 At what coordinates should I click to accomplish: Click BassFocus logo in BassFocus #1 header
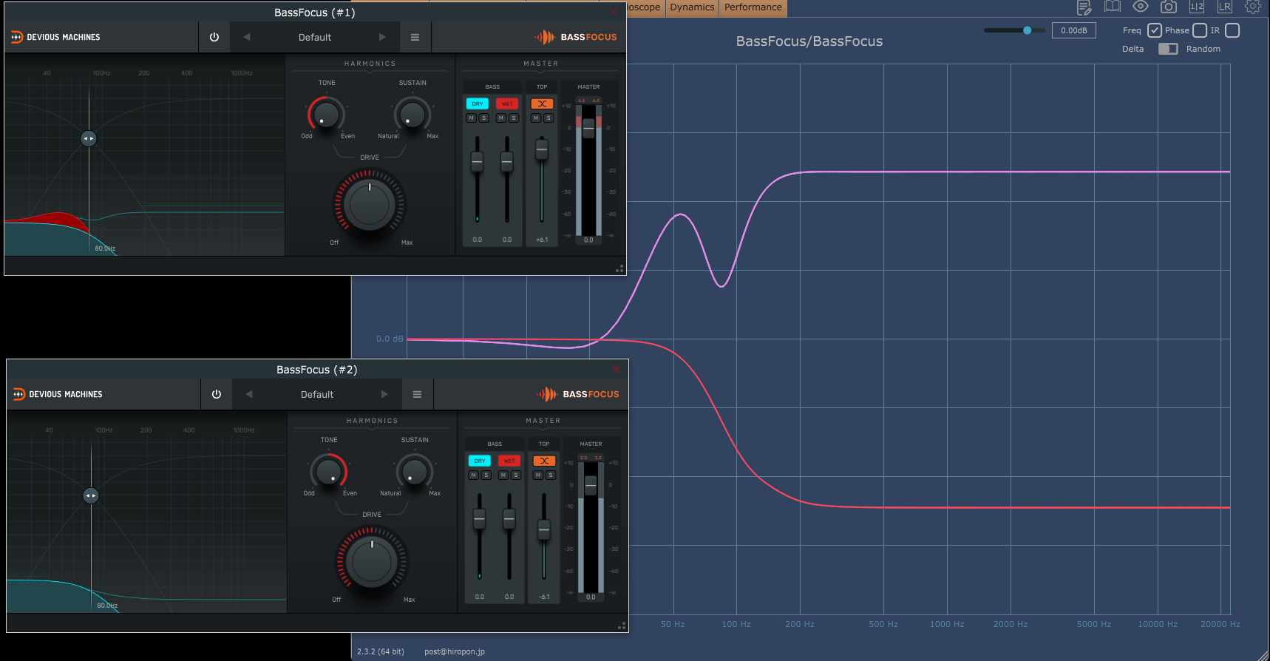point(575,37)
